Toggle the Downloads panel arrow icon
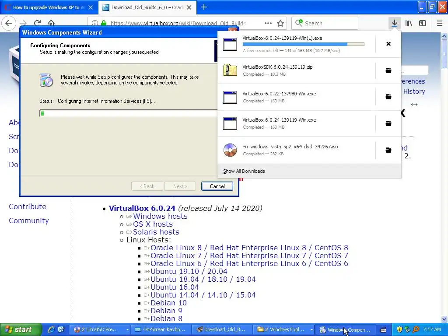This screenshot has height=336, width=448. coord(394,23)
